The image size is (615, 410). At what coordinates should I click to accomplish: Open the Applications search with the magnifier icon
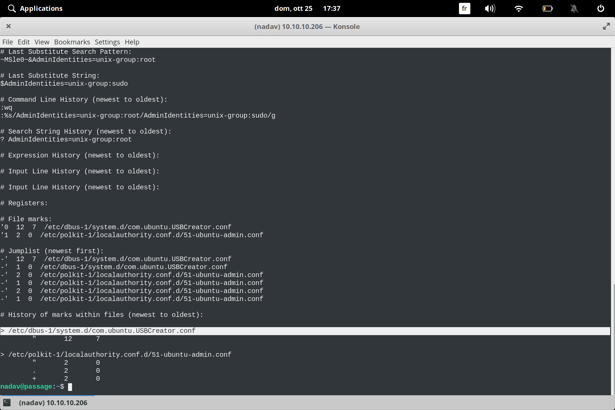click(x=12, y=8)
